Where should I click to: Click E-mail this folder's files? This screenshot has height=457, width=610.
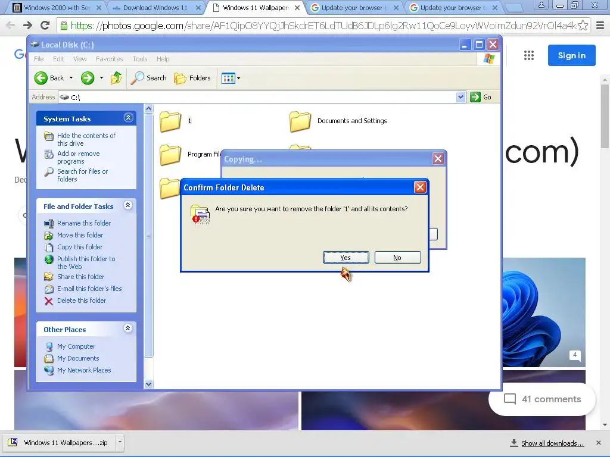[x=89, y=289]
